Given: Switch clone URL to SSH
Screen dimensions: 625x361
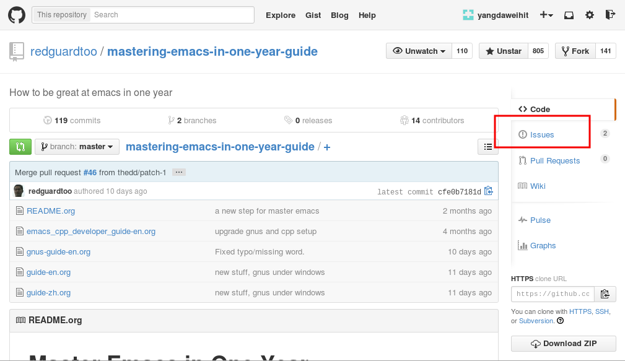Looking at the screenshot, I should [x=602, y=311].
